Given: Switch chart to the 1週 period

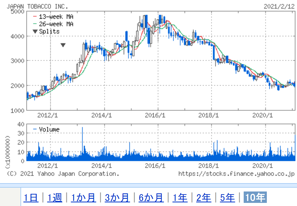Looking at the screenshot, I should 55,197.
